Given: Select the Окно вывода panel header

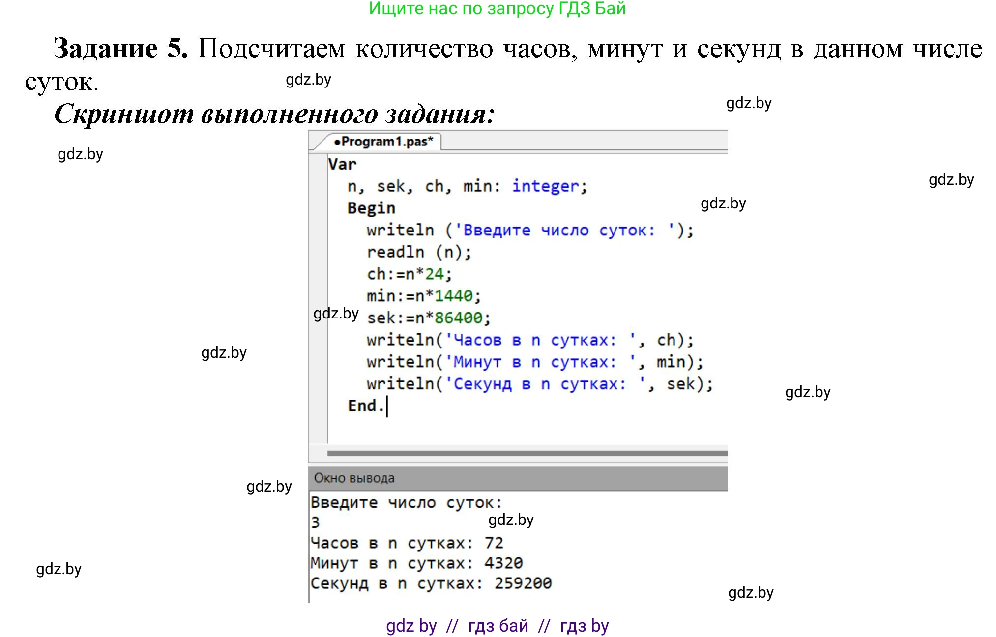Looking at the screenshot, I should tap(353, 477).
